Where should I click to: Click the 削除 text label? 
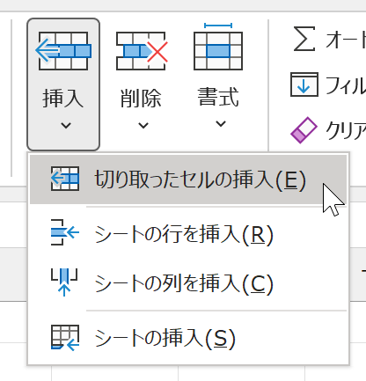[x=141, y=98]
